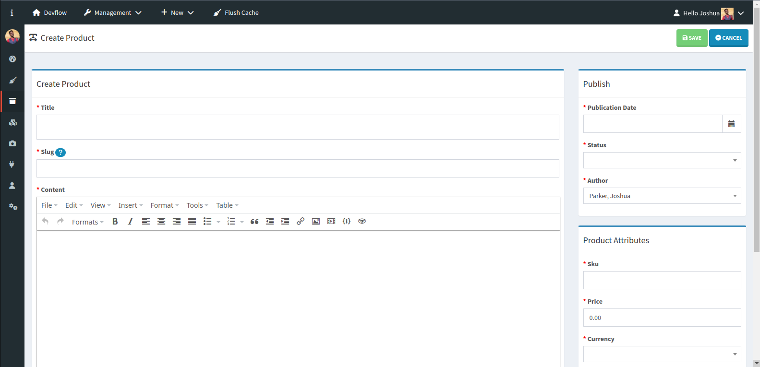Open the Status dropdown
This screenshot has width=760, height=367.
662,160
